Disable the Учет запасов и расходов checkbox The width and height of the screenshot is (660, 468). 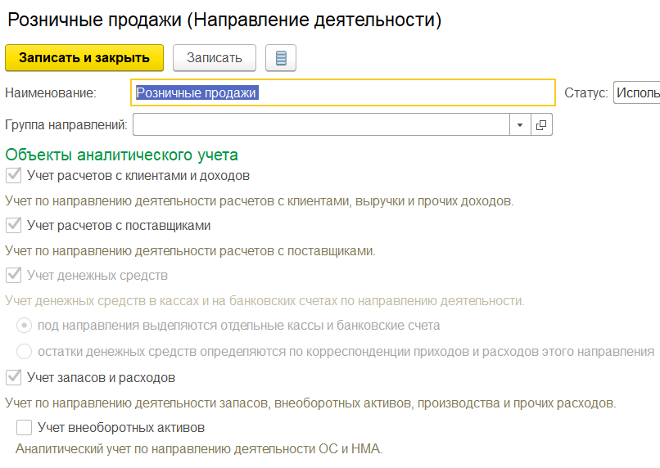point(13,377)
